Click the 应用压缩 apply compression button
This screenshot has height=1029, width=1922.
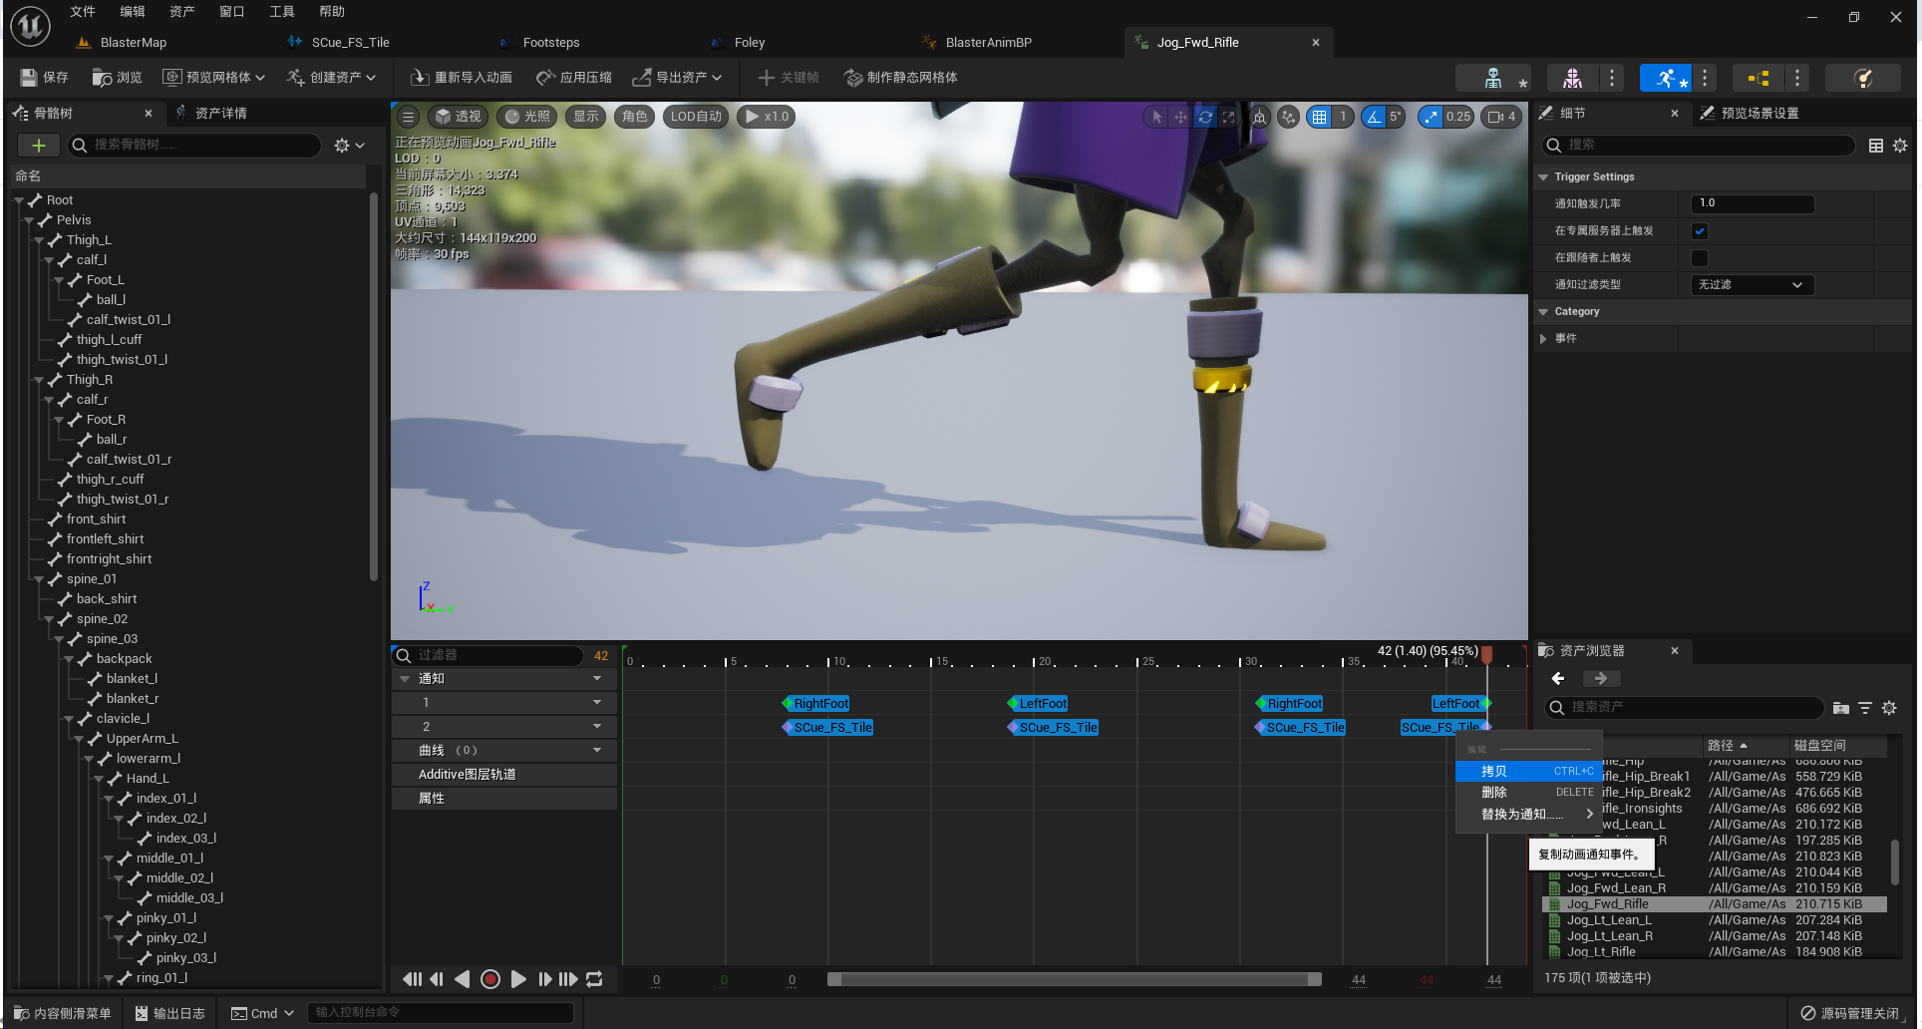click(x=574, y=78)
